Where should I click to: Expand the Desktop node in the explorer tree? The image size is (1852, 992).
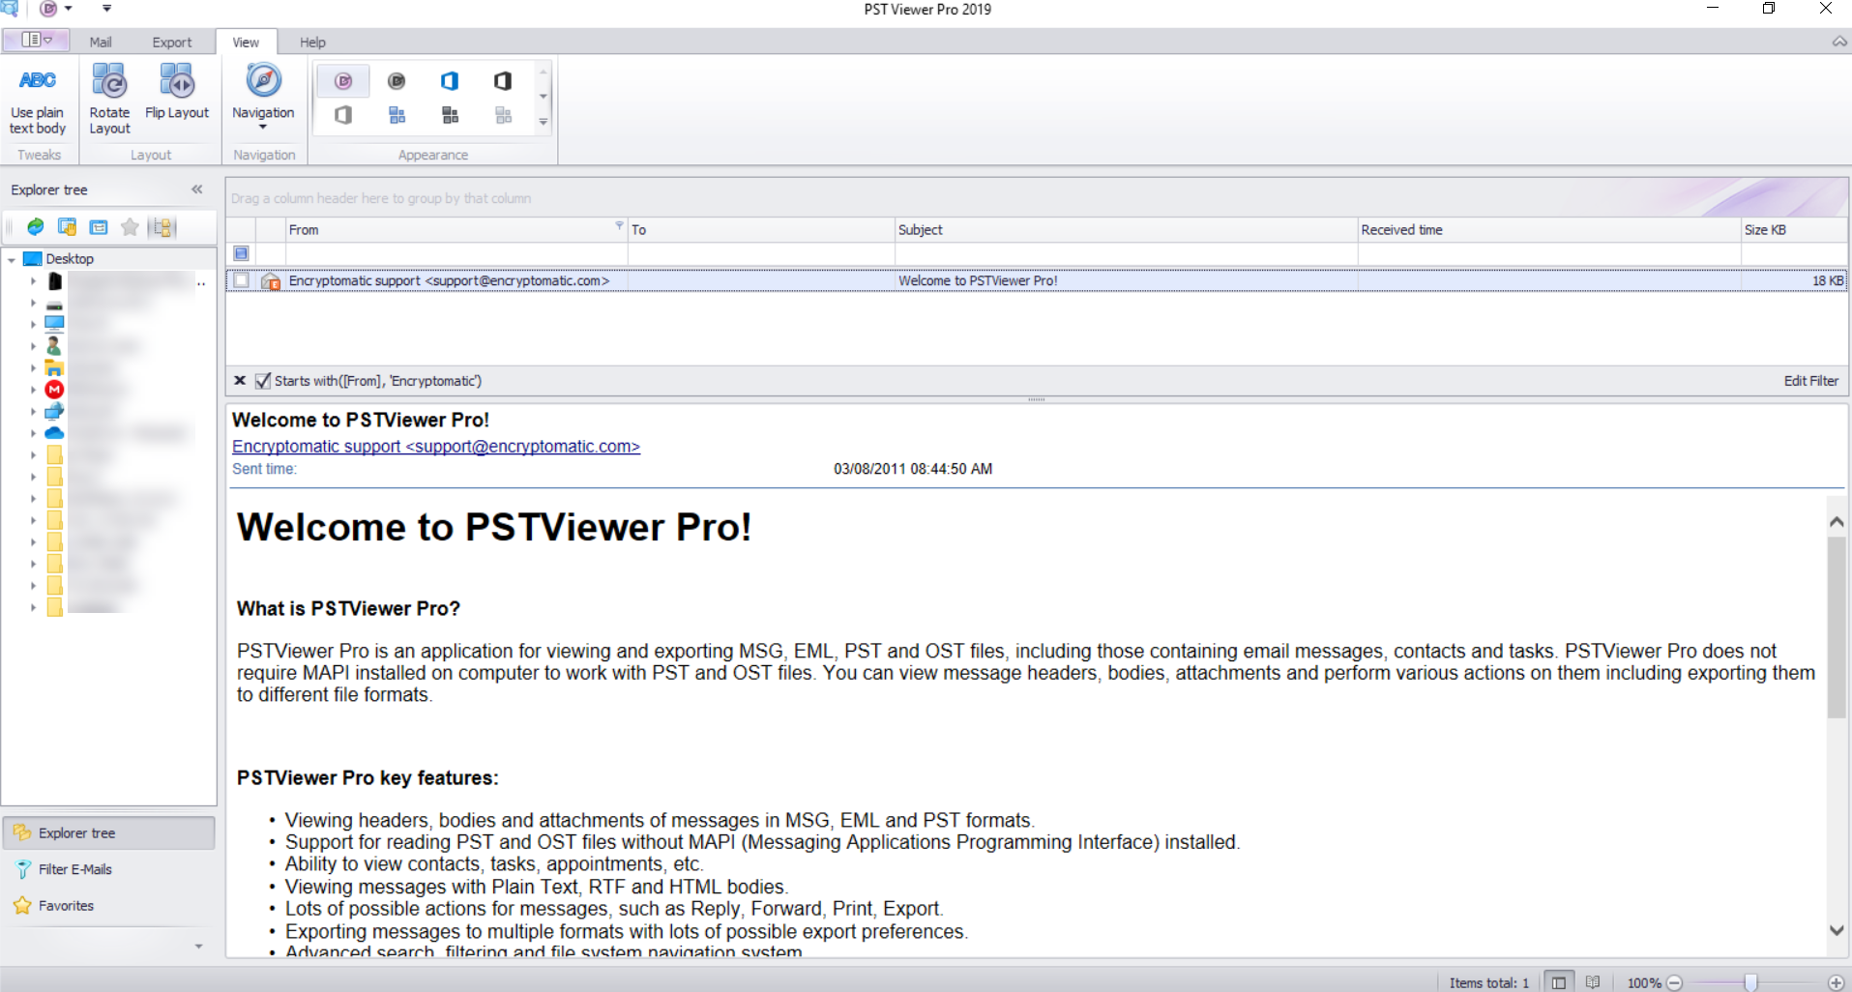(11, 258)
